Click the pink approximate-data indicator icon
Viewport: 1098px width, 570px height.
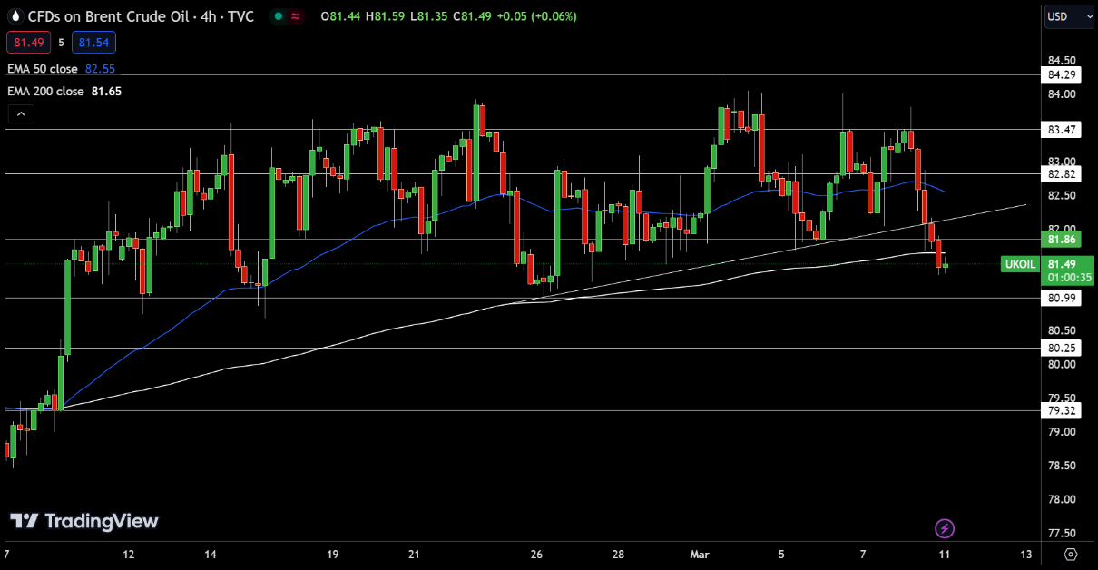pos(296,17)
